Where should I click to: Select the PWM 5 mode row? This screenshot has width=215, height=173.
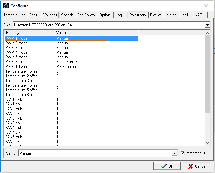72,57
